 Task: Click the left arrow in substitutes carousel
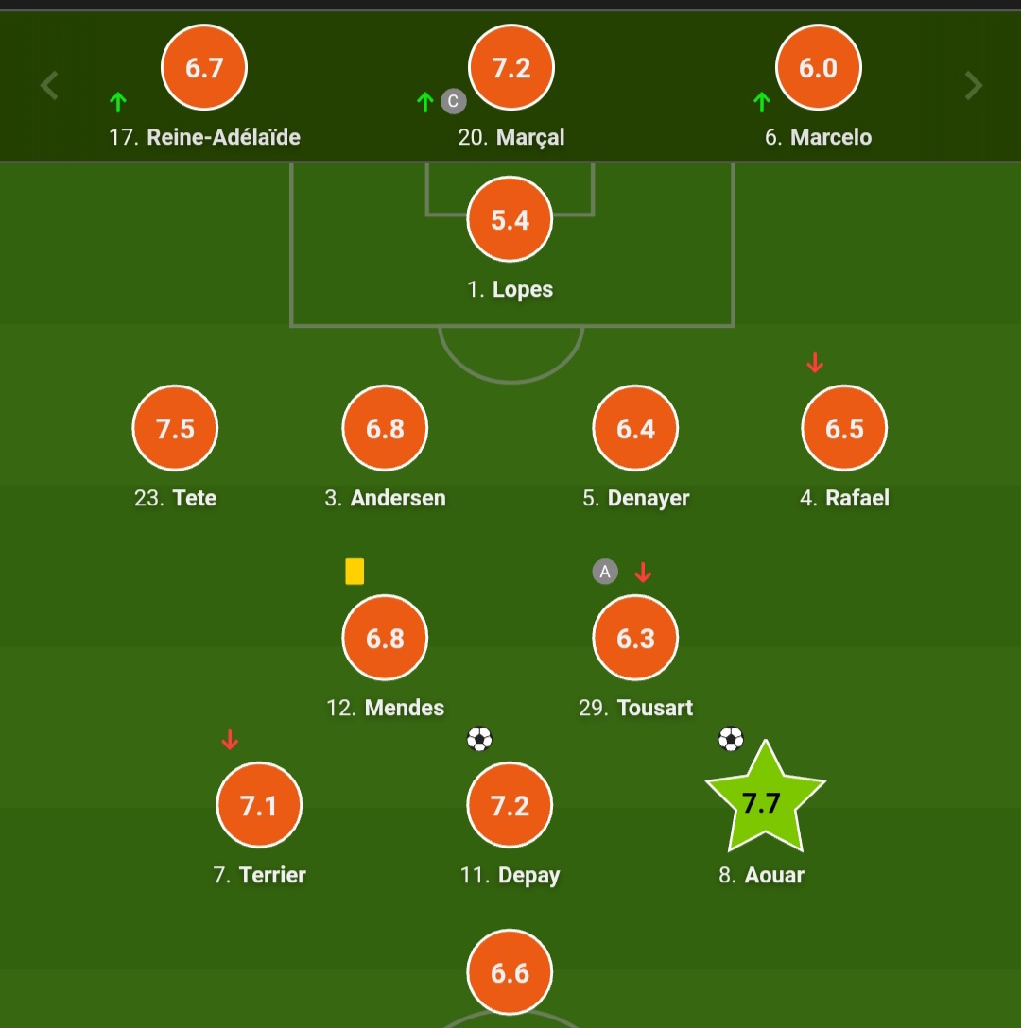pos(49,85)
